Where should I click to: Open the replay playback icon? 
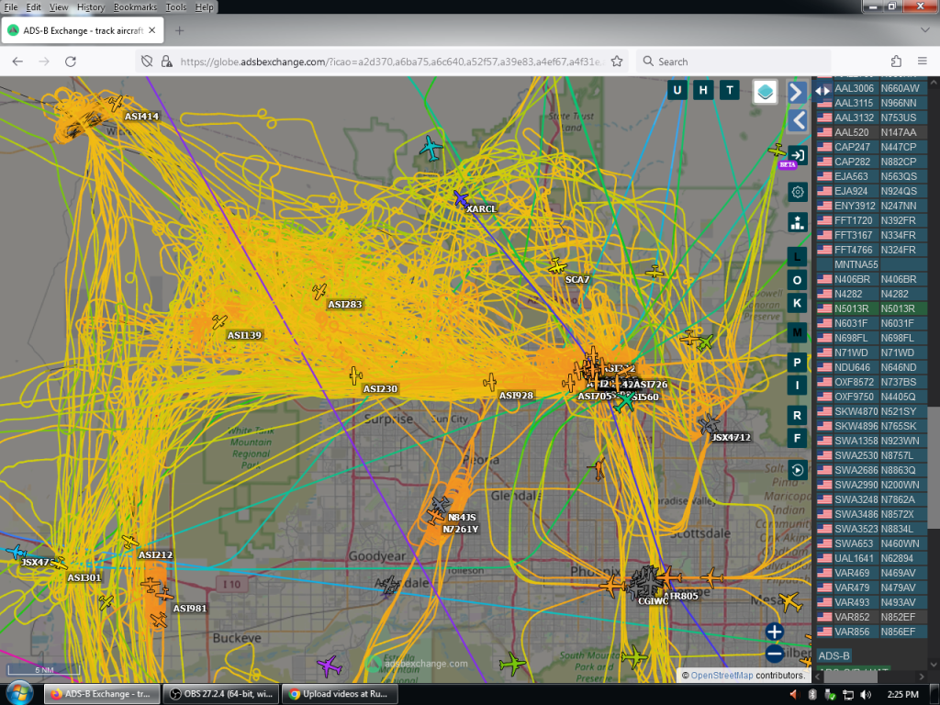point(798,470)
